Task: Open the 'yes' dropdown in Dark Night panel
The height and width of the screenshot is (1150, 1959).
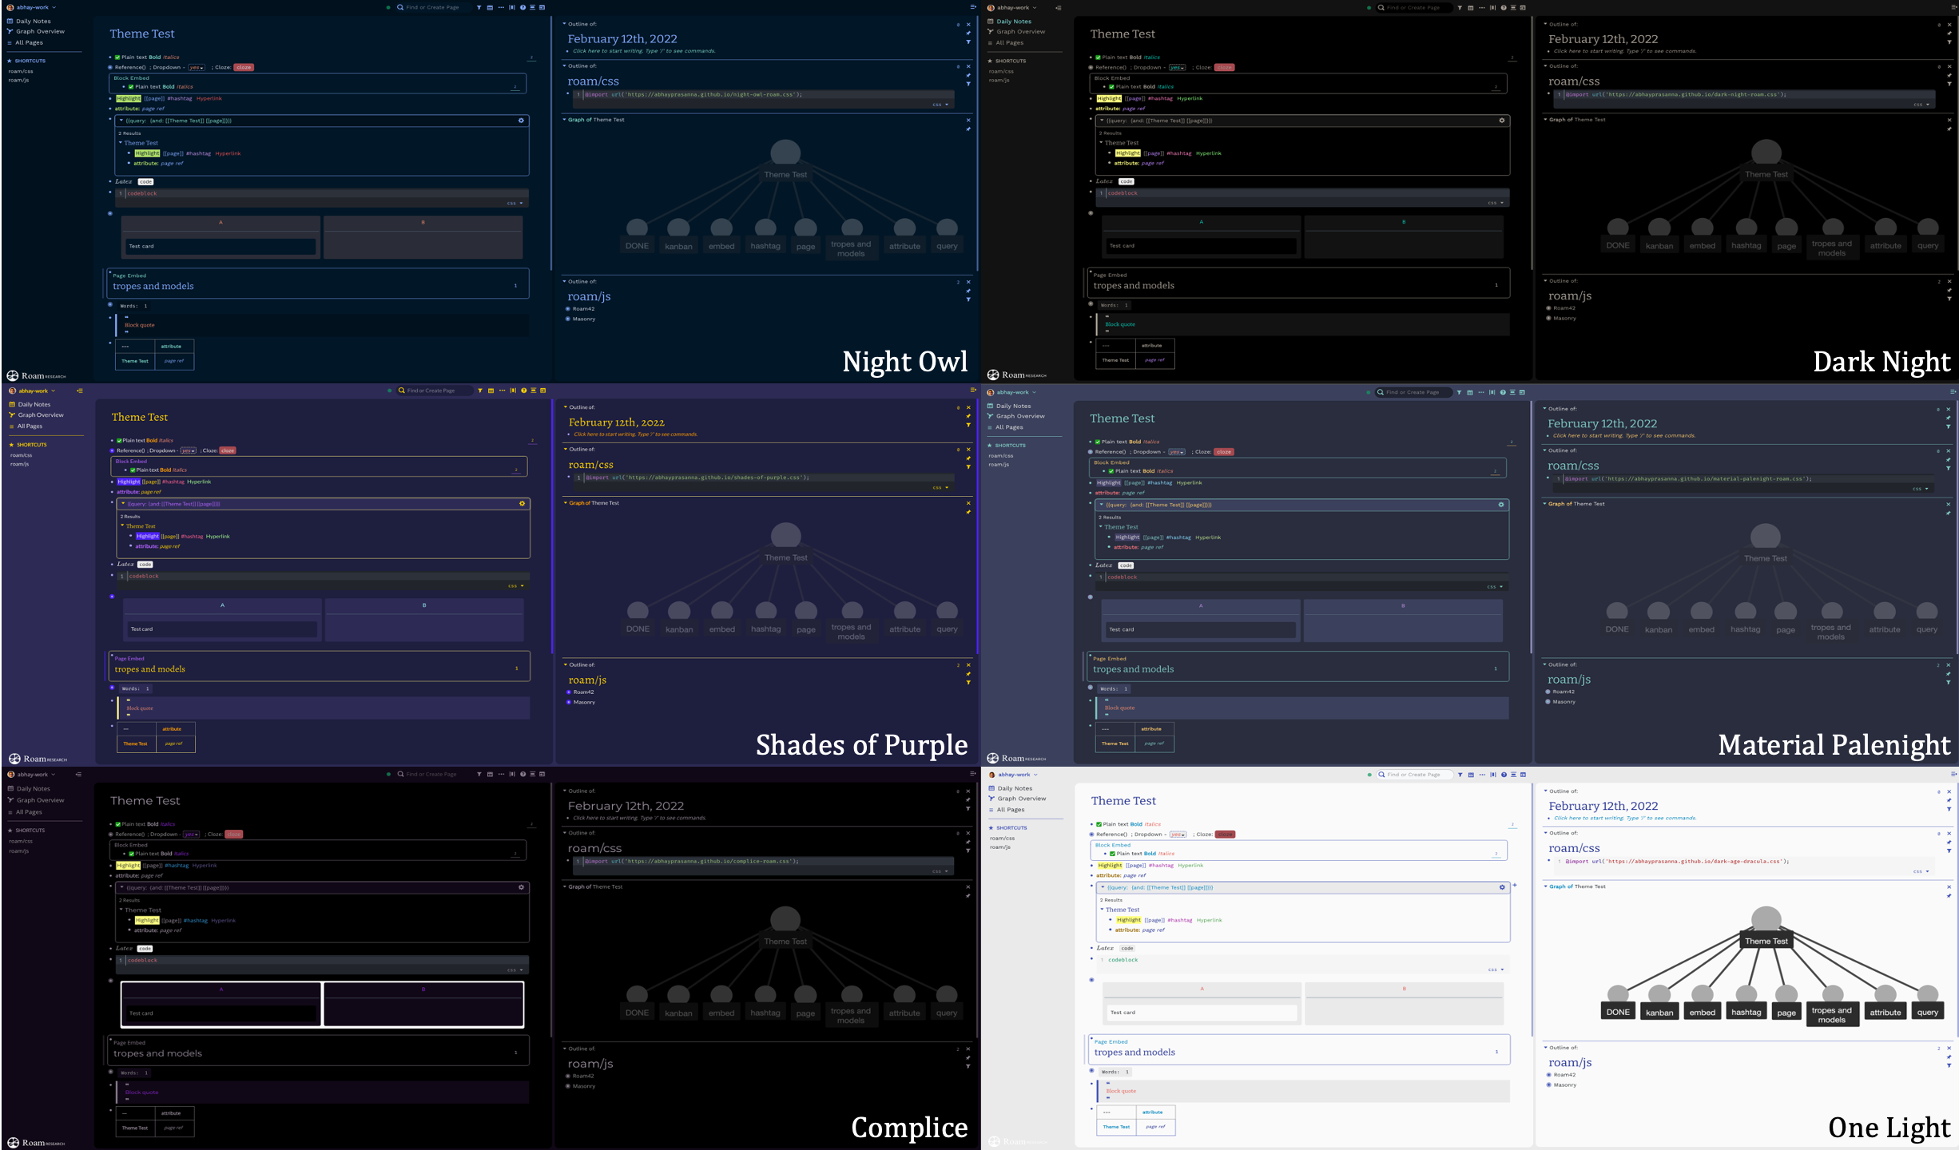Action: point(1177,67)
